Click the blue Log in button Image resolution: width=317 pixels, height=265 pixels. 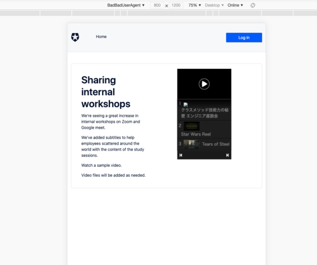tap(244, 38)
